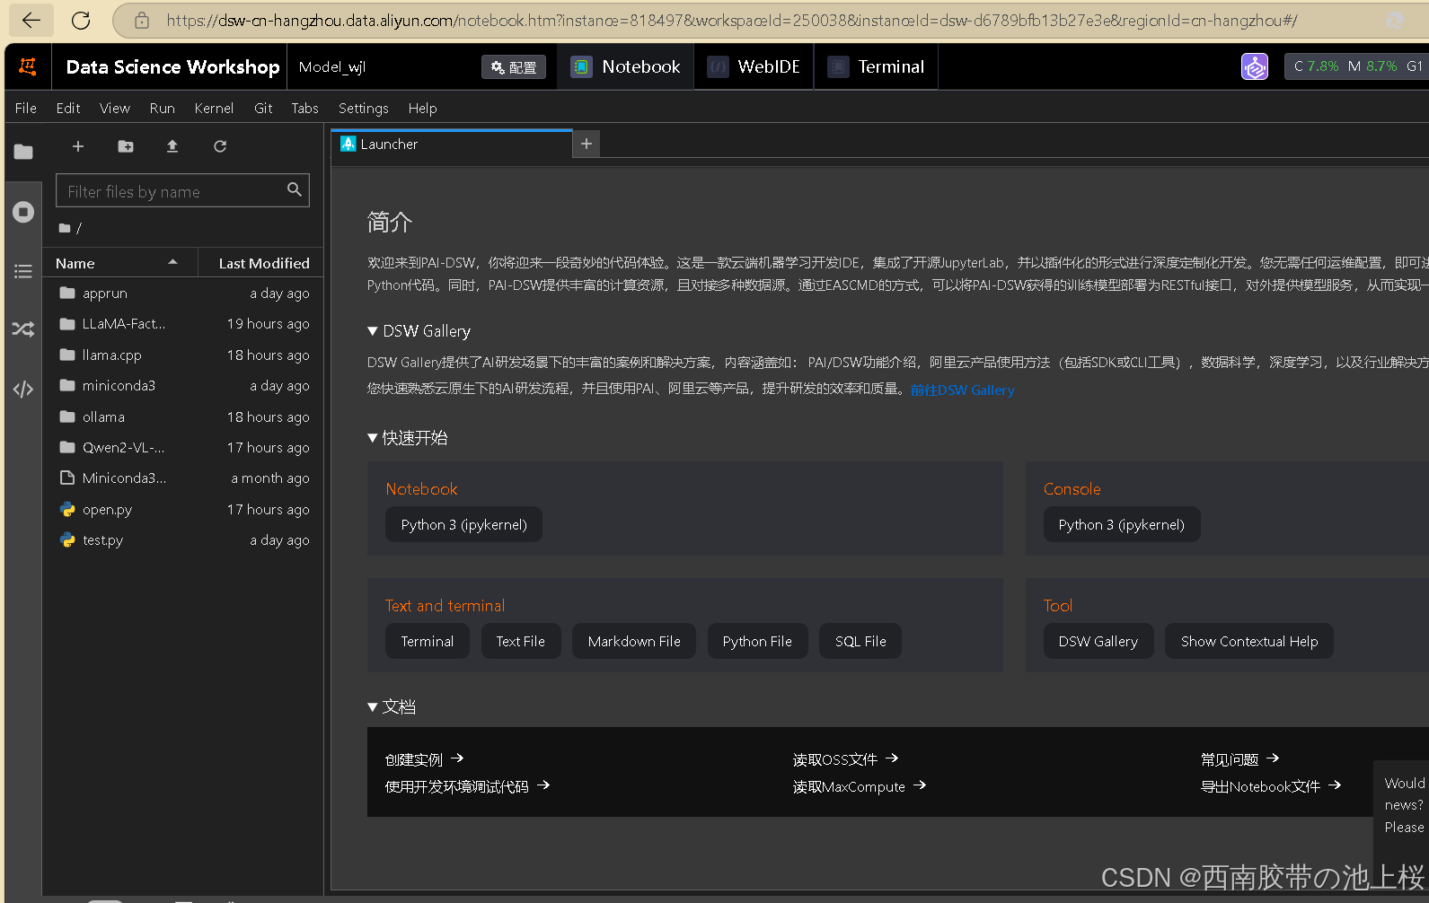Viewport: 1429px width, 903px height.
Task: Click the site lock icon in address bar
Action: pos(142,20)
